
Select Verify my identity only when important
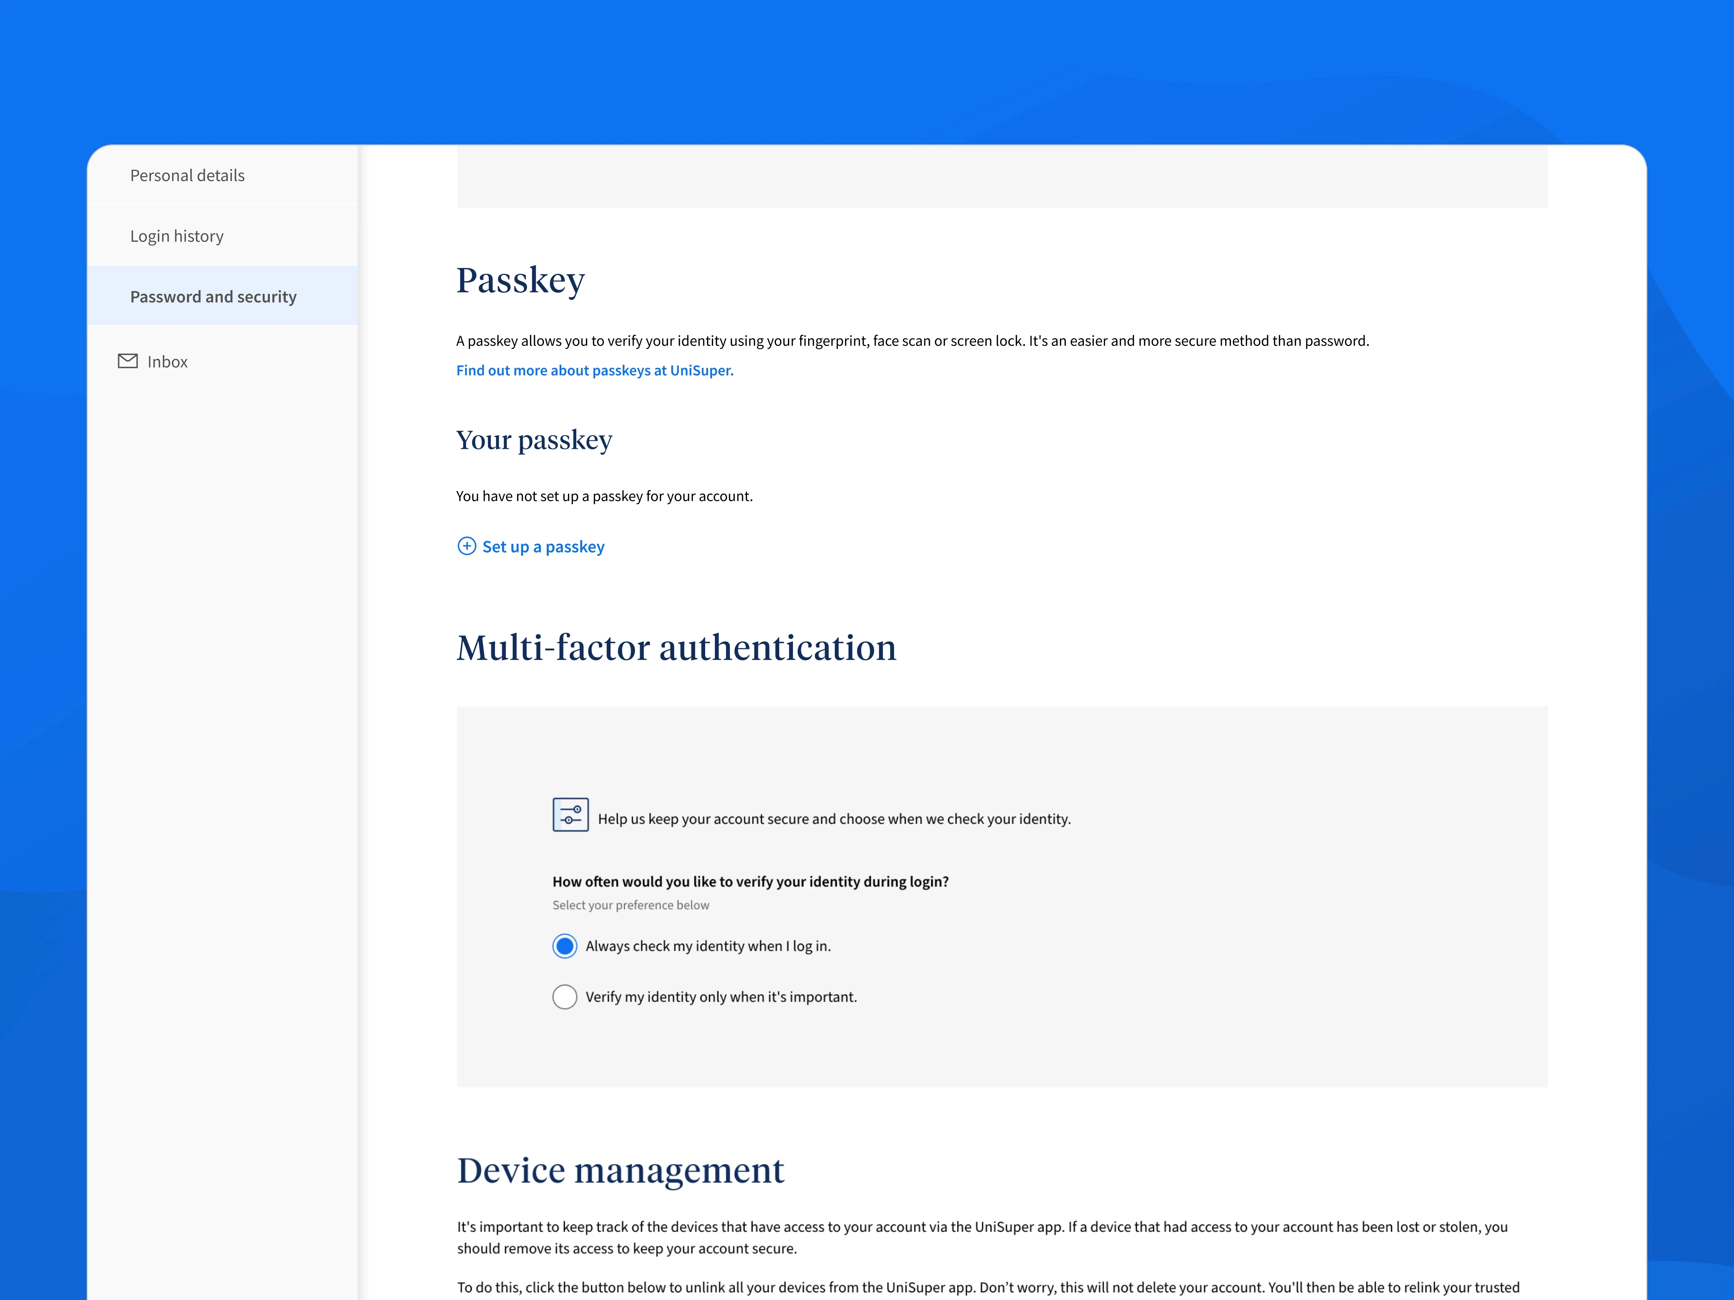pyautogui.click(x=564, y=997)
